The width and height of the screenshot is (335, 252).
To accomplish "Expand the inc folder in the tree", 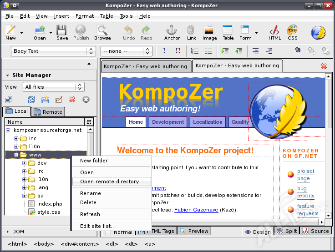I will (x=16, y=138).
